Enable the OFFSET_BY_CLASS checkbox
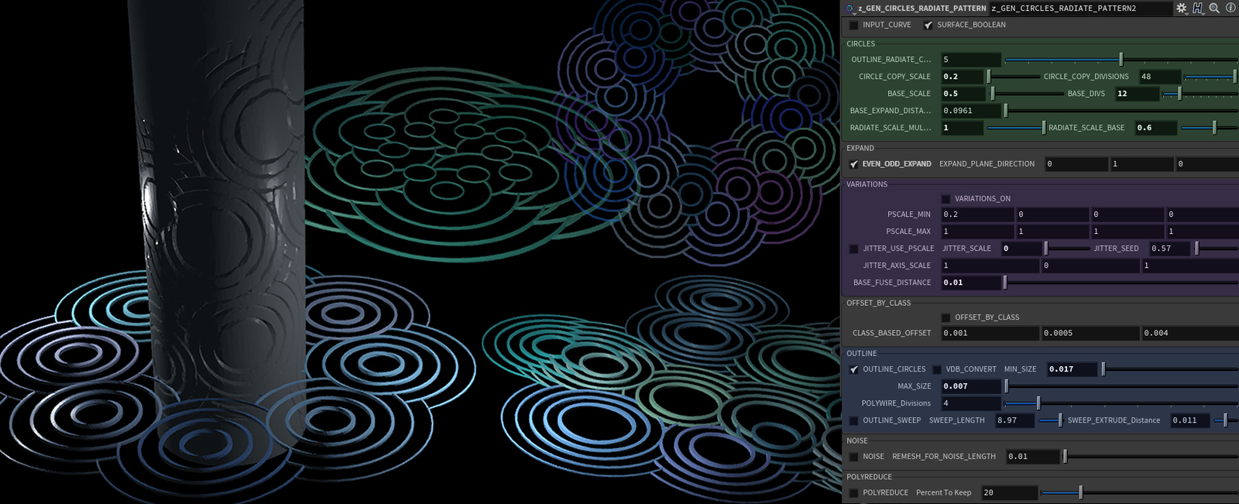 (946, 317)
